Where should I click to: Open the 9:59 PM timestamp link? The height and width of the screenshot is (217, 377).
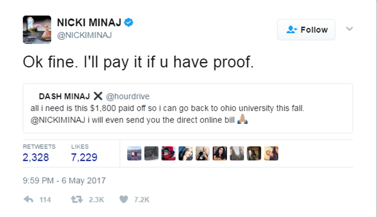[64, 181]
